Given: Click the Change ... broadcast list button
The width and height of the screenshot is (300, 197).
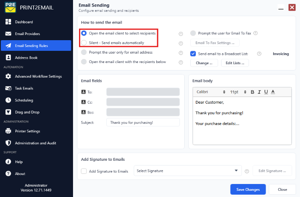Looking at the screenshot, I should [x=204, y=63].
